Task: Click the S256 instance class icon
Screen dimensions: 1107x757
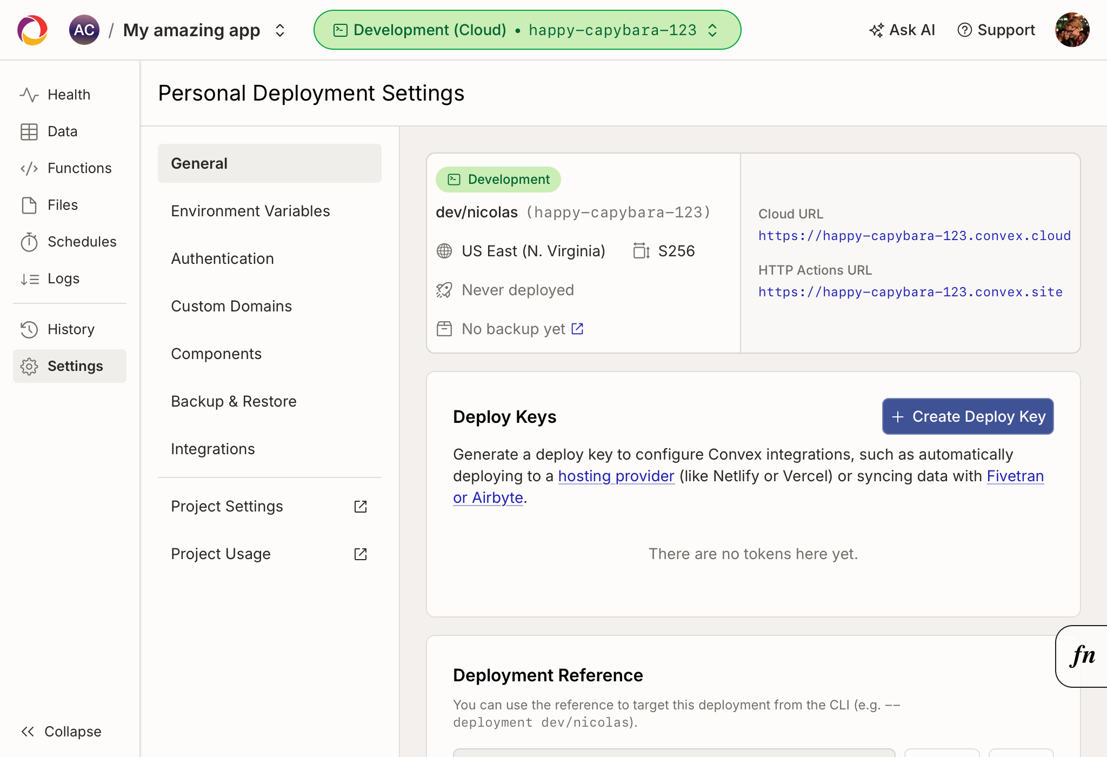Action: (641, 251)
